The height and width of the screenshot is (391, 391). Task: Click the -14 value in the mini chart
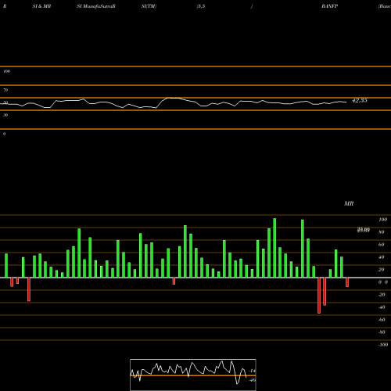(x=253, y=371)
